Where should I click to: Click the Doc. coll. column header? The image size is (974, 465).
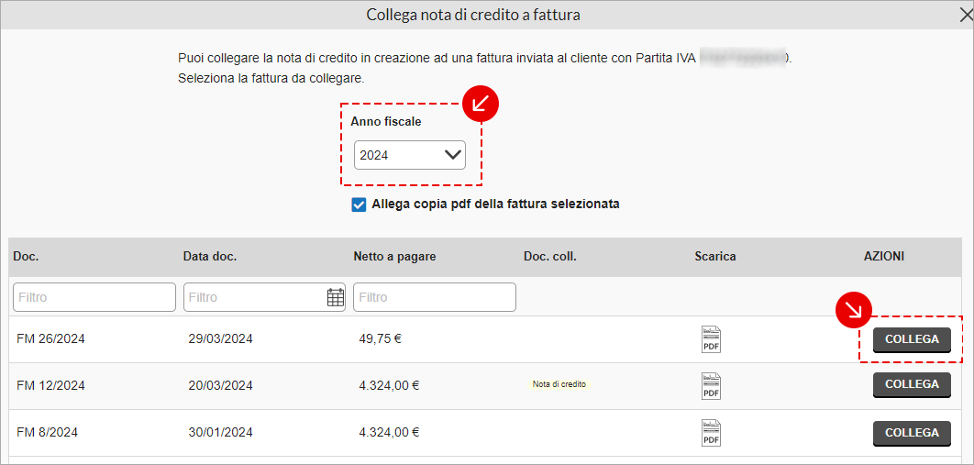tap(550, 257)
